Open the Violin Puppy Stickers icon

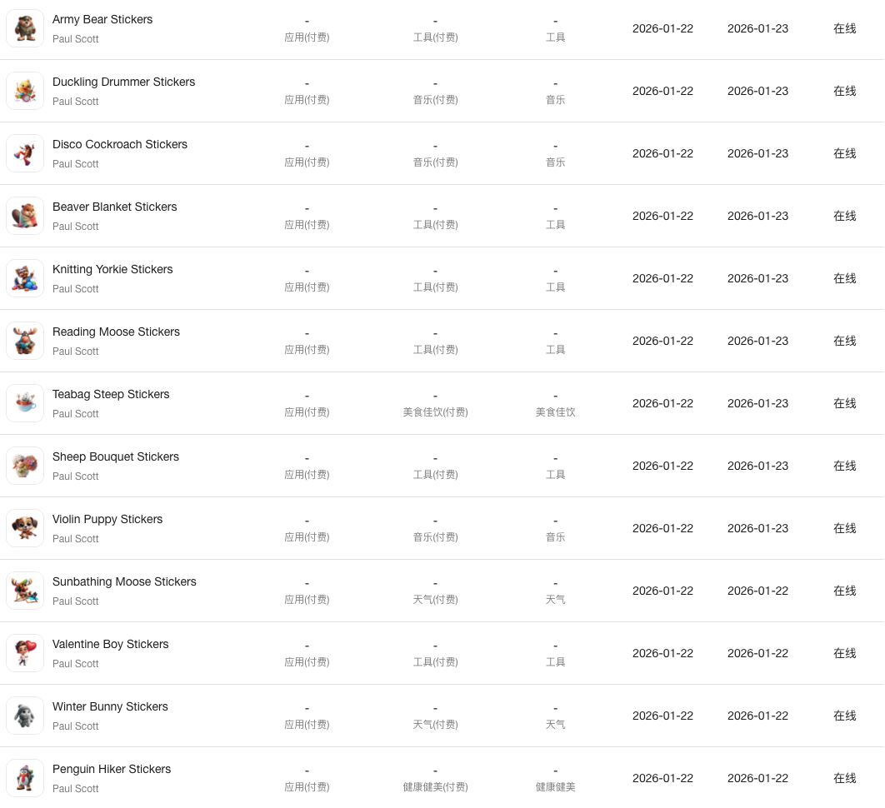[25, 529]
